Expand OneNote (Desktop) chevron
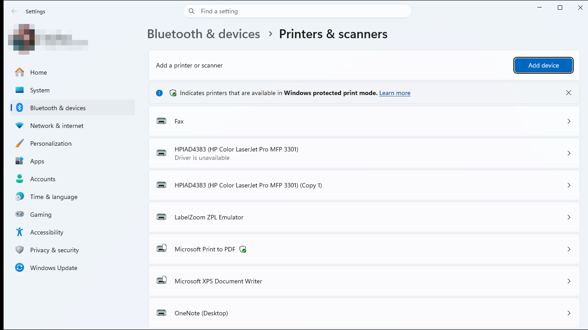 [569, 313]
